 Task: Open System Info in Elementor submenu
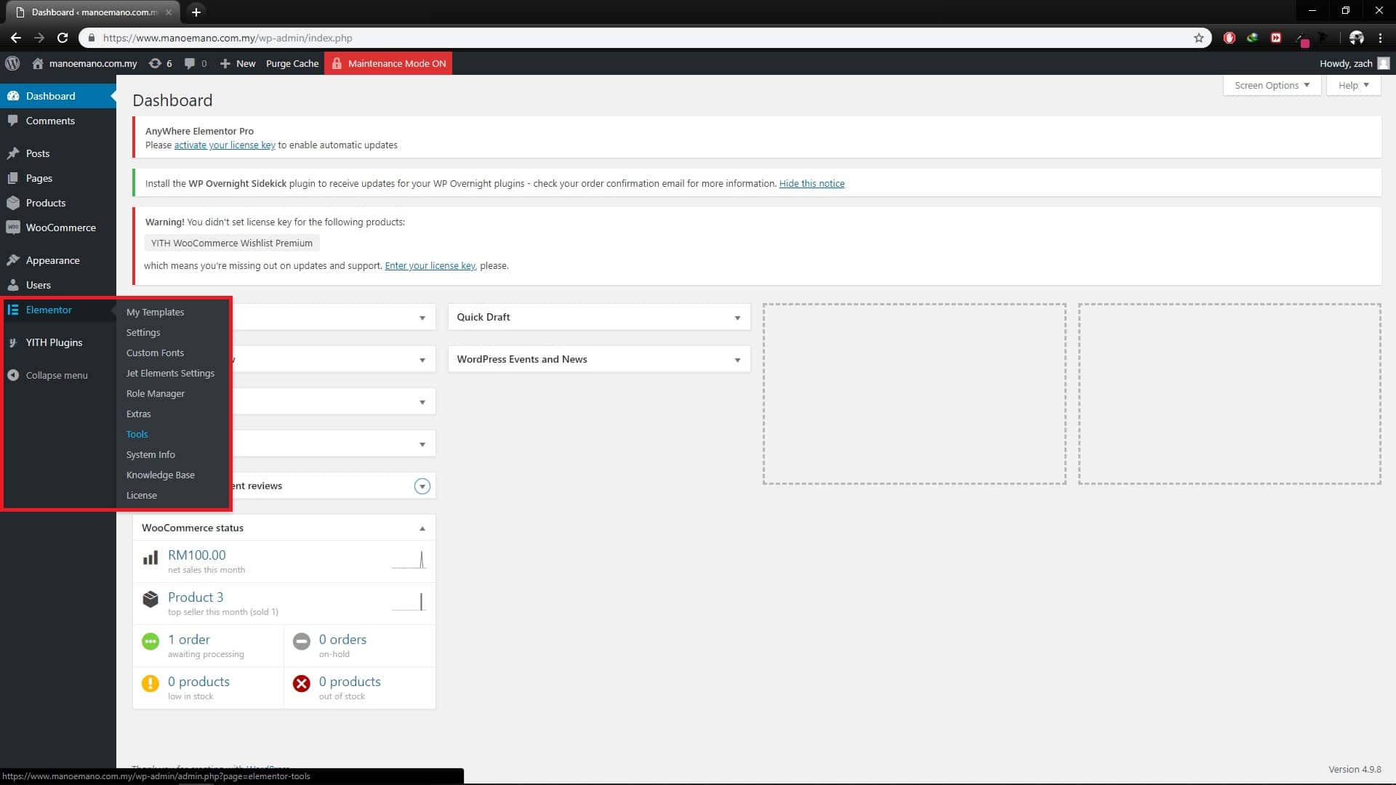coord(151,454)
